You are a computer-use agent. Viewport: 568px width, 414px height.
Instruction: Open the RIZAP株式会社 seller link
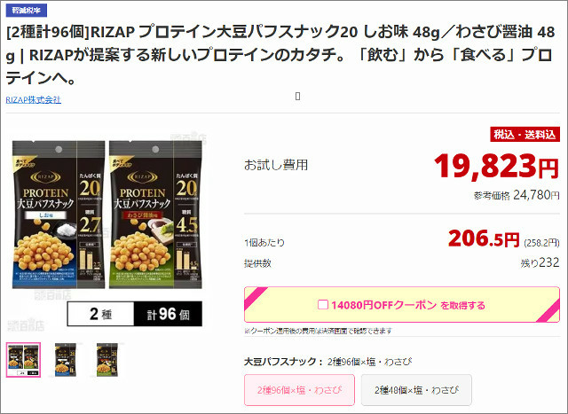coord(34,100)
